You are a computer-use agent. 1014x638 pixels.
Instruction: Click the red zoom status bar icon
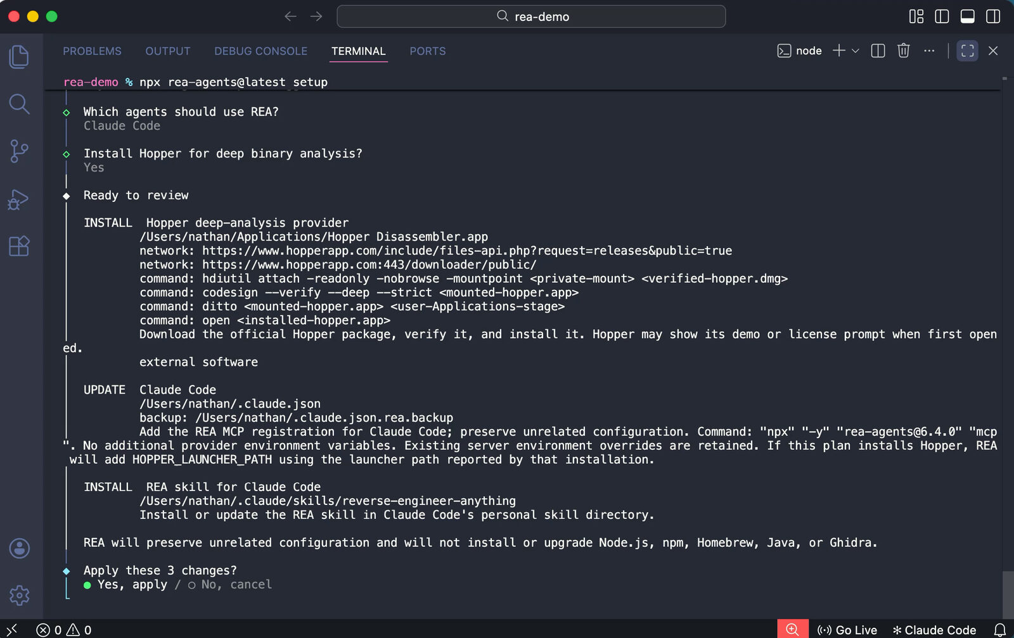click(x=793, y=629)
